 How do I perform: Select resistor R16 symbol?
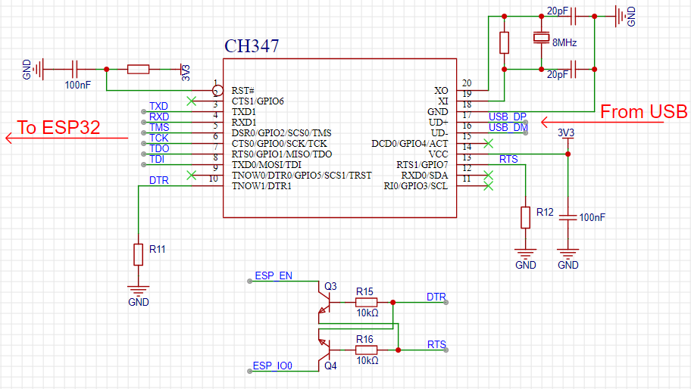(366, 350)
